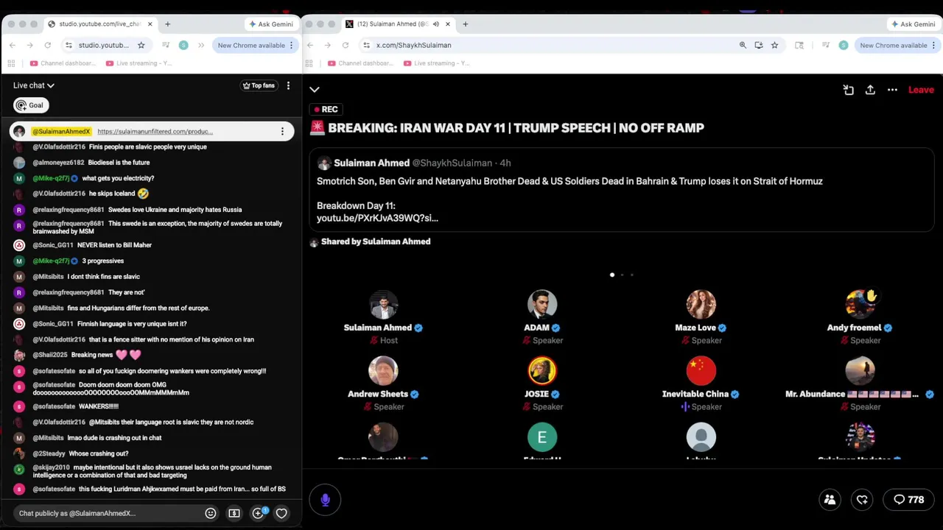
Task: Open Top fans leaderboard
Action: 259,85
